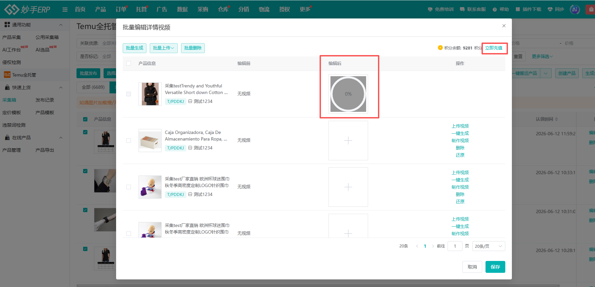595x287 pixels.
Task: Click the Temu全托管 sidebar icon
Action: (7, 75)
